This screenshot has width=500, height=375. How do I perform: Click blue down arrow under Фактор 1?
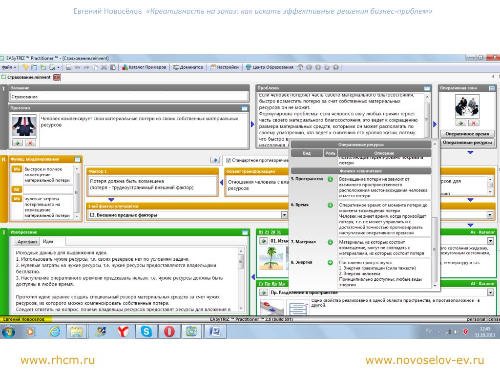point(111,200)
